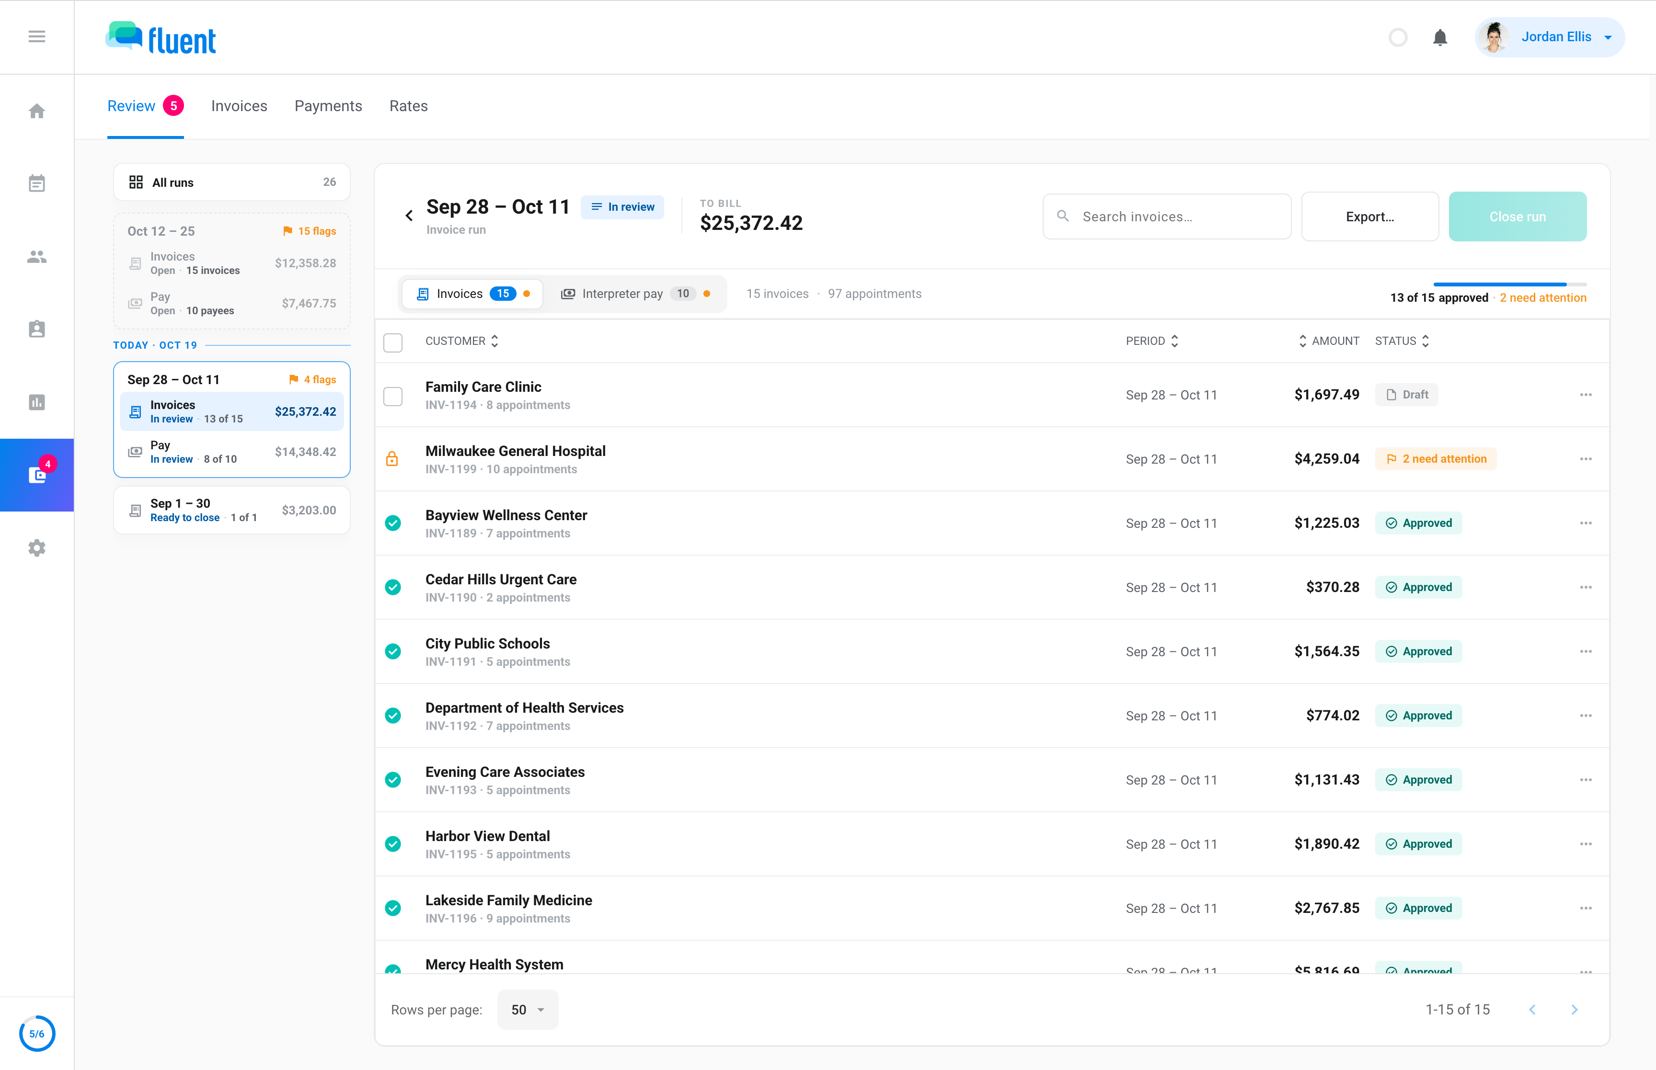The width and height of the screenshot is (1656, 1070).
Task: Switch to the Payments tab
Action: tap(328, 106)
